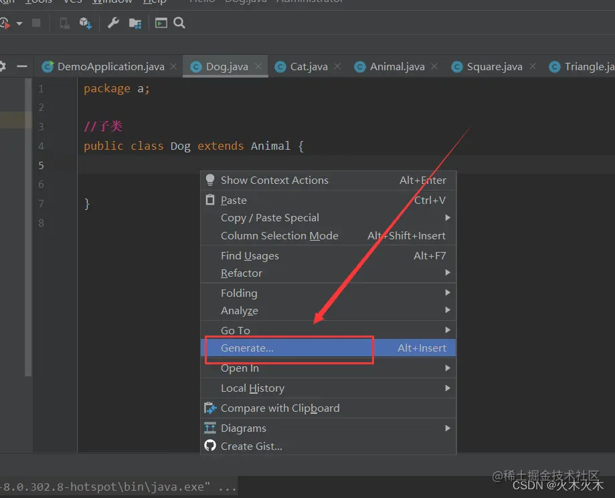Click the Search Everywhere magnifier icon
Viewport: 615px width, 498px height.
click(x=179, y=23)
